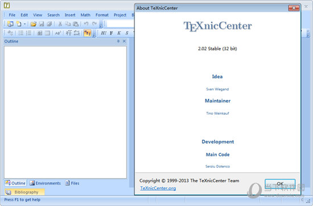Insert a numbered list via toolbar
313x206 pixels.
(x=29, y=33)
